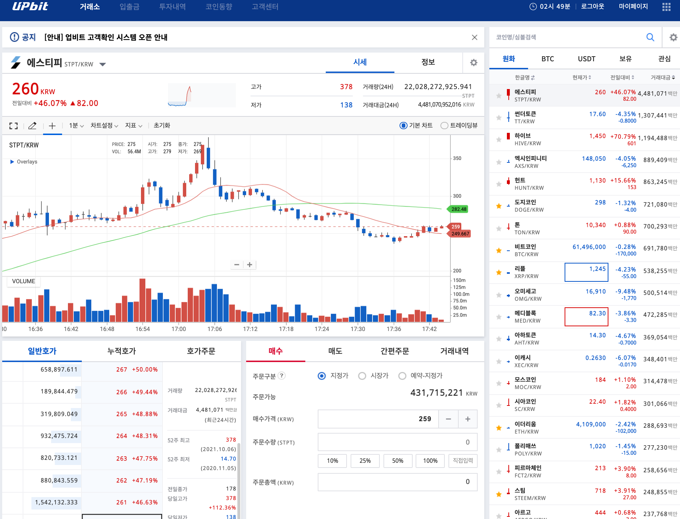
Task: Select the chart drawing pencil tool
Action: coord(33,126)
